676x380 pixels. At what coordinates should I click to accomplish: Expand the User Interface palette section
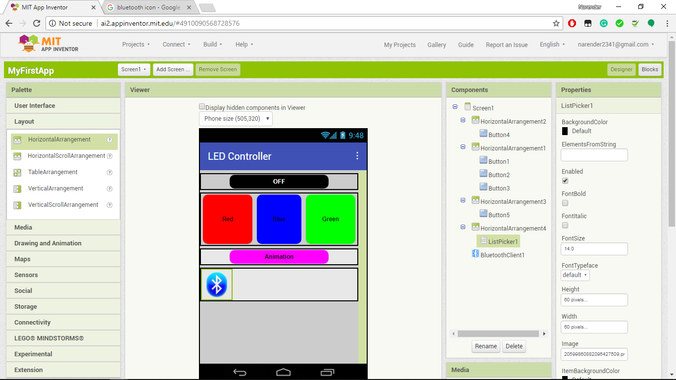tap(63, 106)
